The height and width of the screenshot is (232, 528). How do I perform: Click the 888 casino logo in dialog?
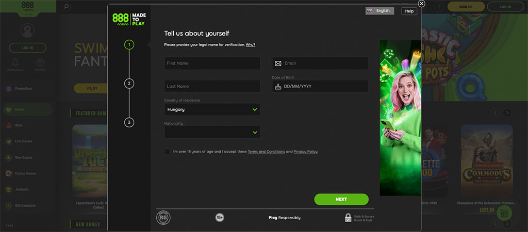click(x=121, y=19)
